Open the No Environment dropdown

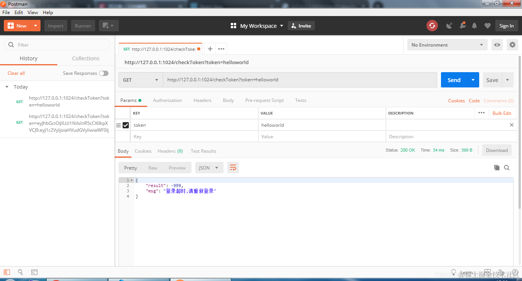click(447, 45)
